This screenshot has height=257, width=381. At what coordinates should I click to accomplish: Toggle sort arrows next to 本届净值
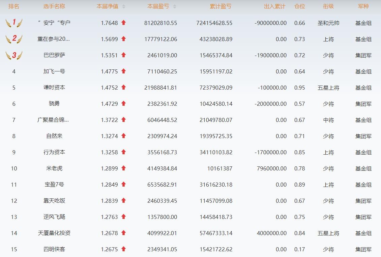click(124, 7)
